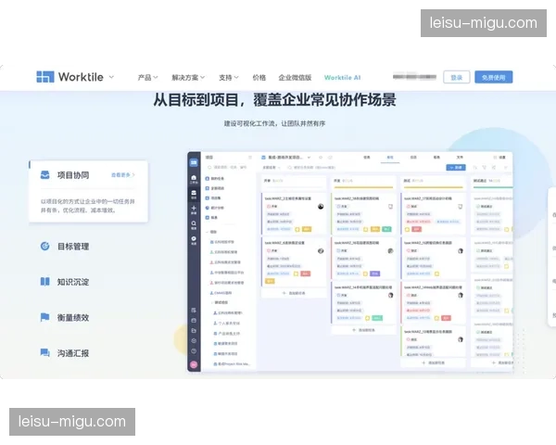
Task: Click the 知识沉淀 book icon
Action: (x=44, y=282)
